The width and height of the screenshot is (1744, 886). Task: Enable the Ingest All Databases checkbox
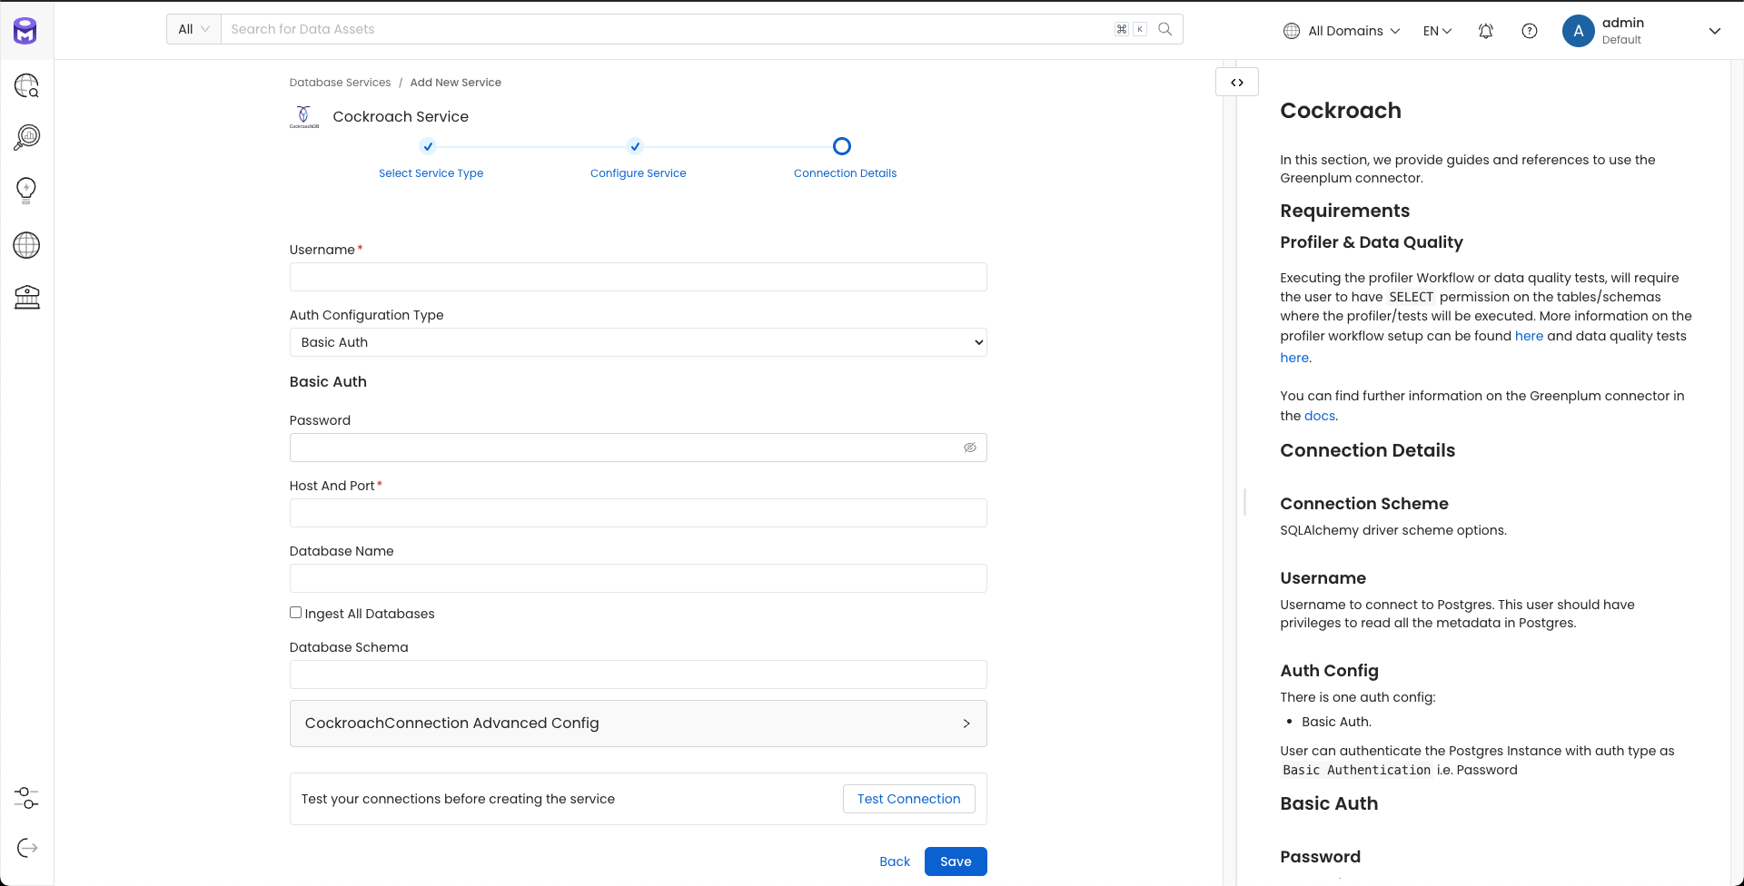tap(295, 612)
